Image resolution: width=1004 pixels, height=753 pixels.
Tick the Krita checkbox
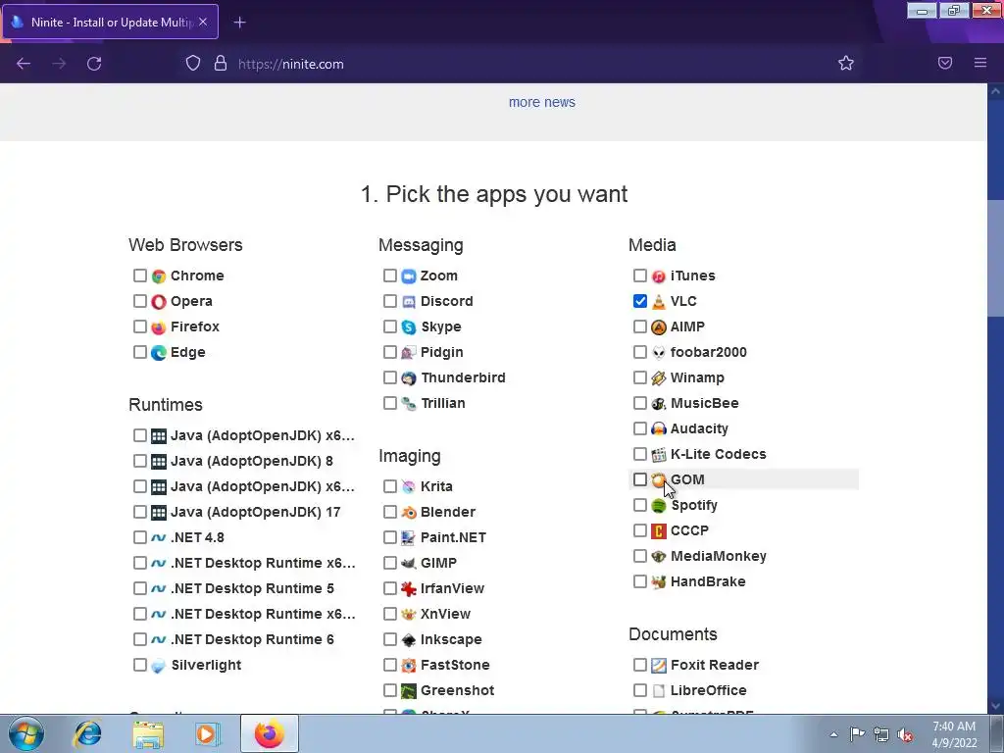[390, 486]
